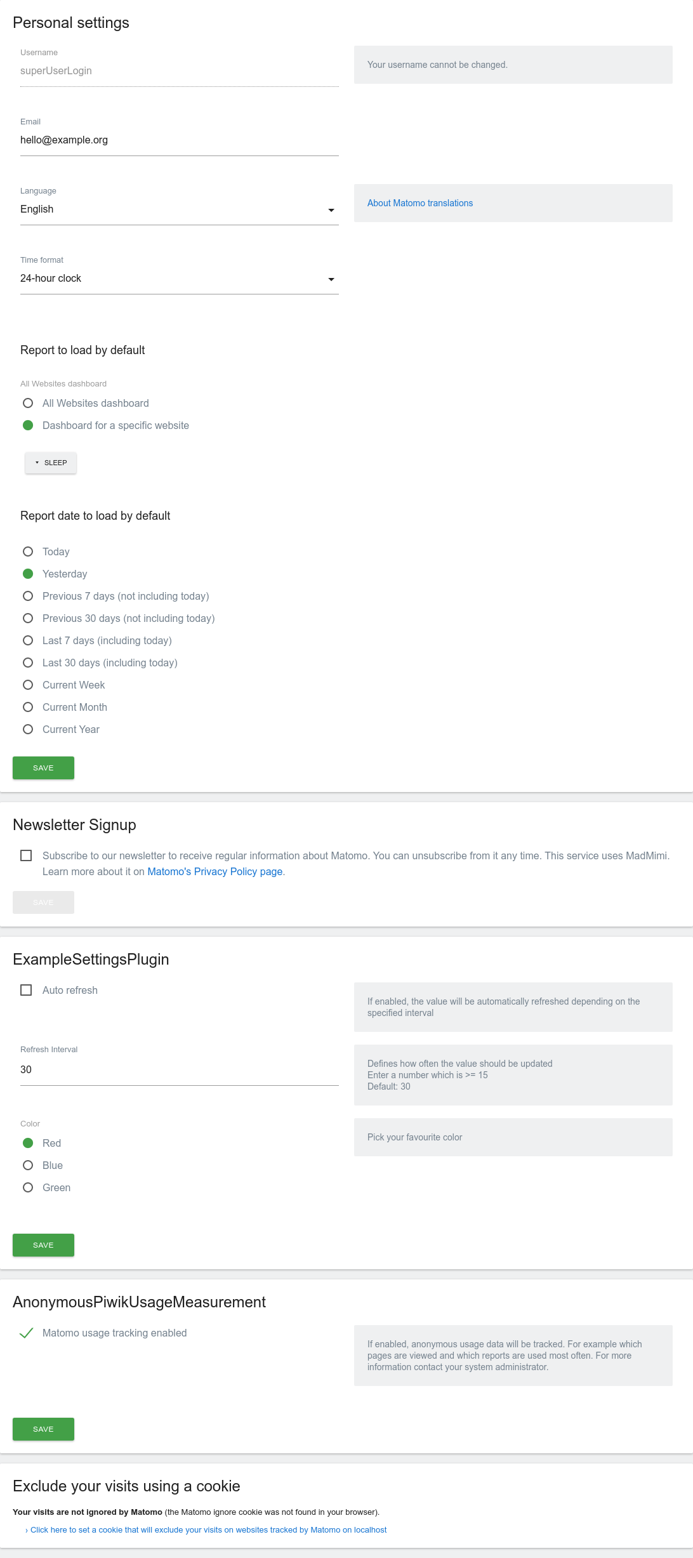Enable the Auto refresh checkbox
This screenshot has height=1558, width=693.
coord(26,990)
